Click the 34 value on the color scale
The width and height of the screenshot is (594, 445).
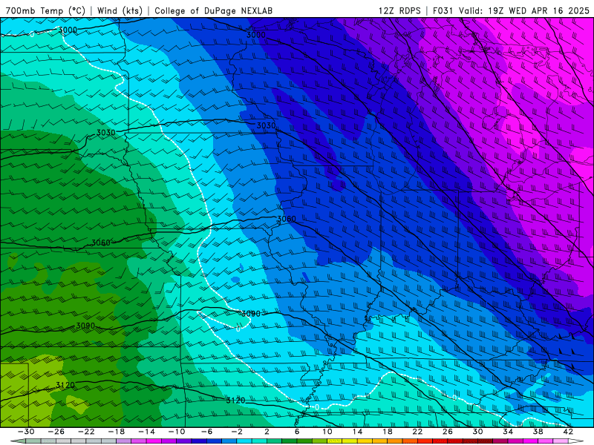click(x=508, y=432)
